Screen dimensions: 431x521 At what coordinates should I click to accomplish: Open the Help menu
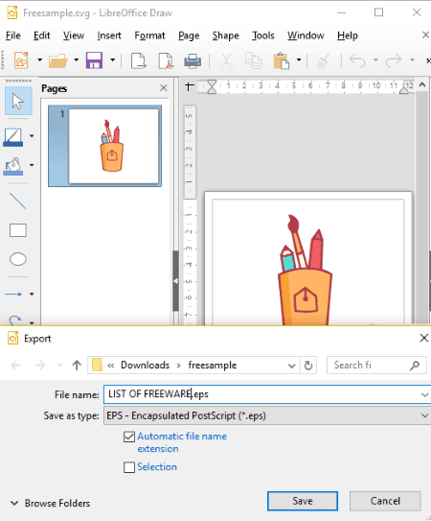click(348, 36)
